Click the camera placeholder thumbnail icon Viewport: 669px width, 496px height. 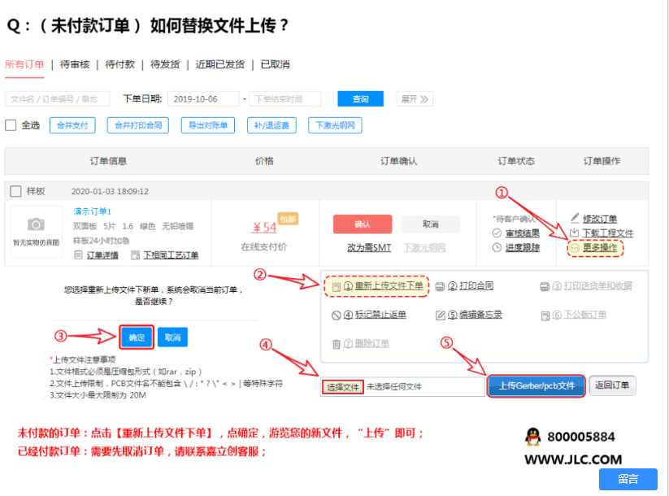[36, 224]
